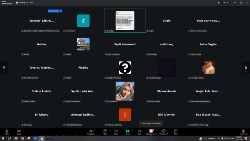
Task: Click Septi Kurniawati participant name
Action: (125, 44)
